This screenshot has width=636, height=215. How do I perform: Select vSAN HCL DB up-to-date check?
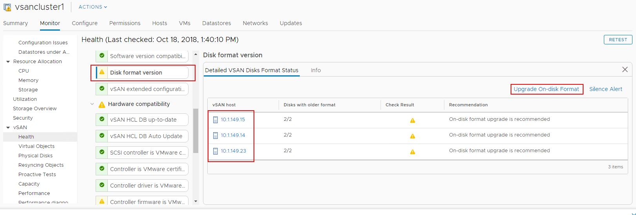coord(147,120)
